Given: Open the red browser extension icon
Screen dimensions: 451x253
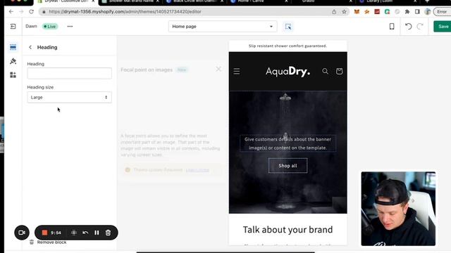Looking at the screenshot, I should coord(377,12).
